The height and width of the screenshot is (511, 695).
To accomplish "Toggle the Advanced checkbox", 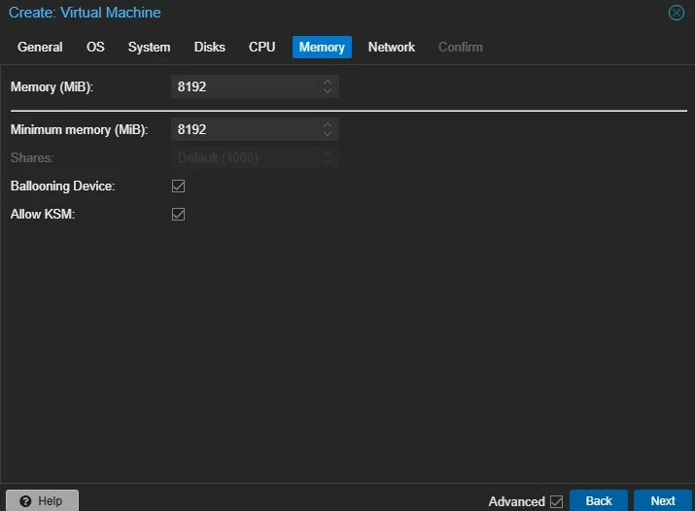I will pyautogui.click(x=556, y=501).
